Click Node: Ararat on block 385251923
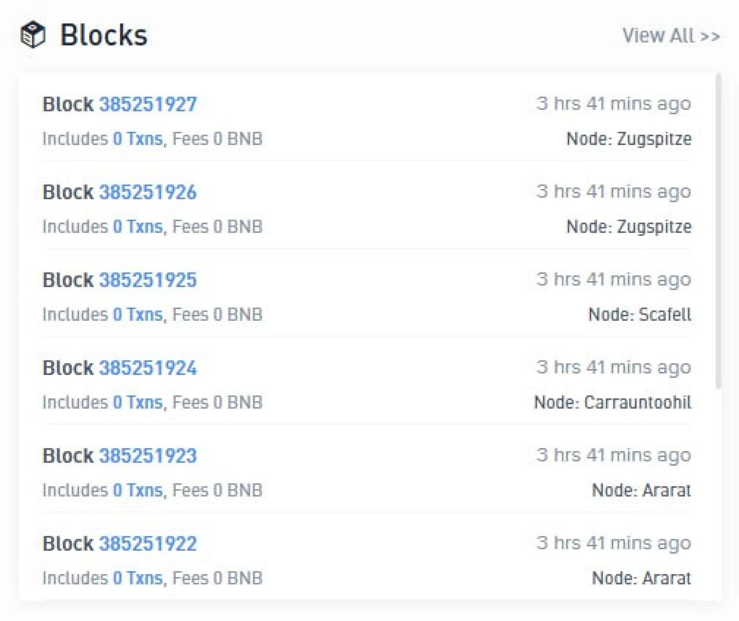The image size is (739, 621). click(x=641, y=490)
